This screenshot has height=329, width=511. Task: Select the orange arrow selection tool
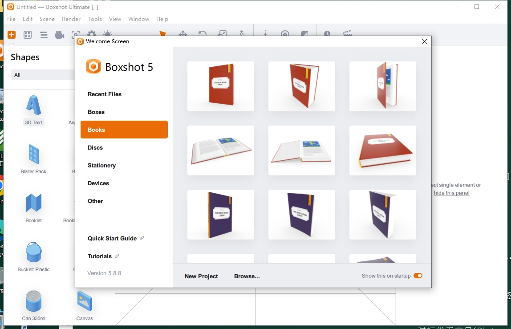point(163,34)
